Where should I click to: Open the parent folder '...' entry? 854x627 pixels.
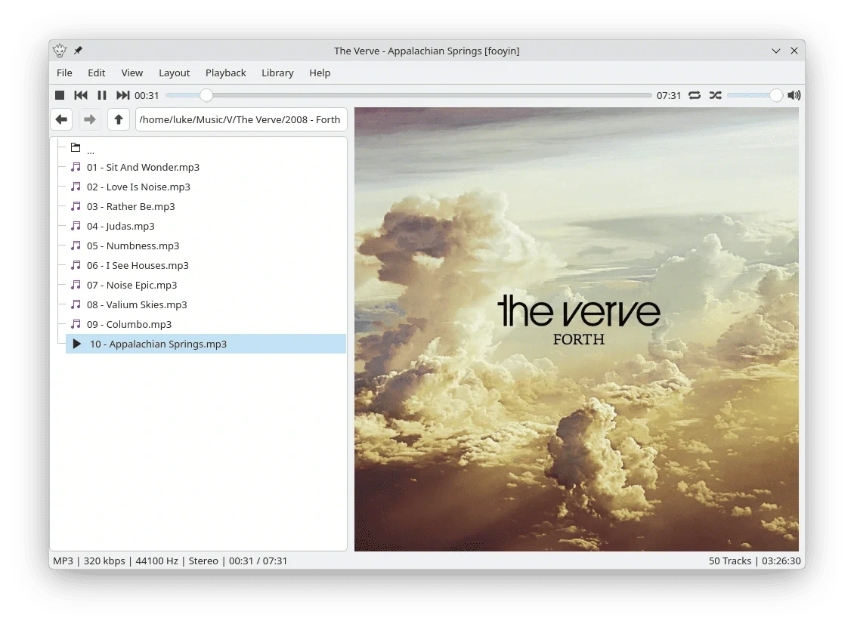tap(83, 148)
